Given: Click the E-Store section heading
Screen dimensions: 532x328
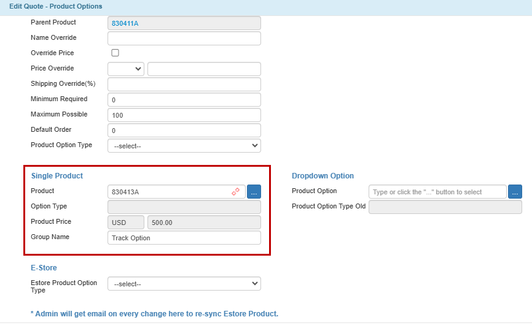Looking at the screenshot, I should pos(44,268).
